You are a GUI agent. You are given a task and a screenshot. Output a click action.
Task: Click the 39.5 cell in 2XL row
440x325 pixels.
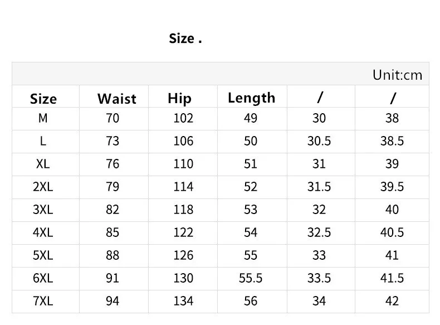(x=392, y=187)
